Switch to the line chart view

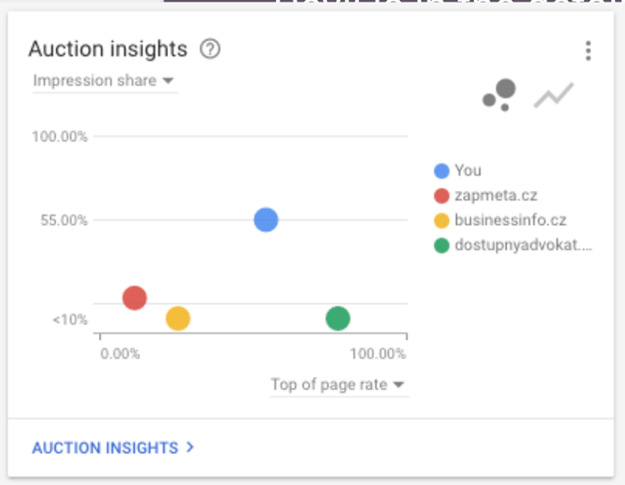554,95
